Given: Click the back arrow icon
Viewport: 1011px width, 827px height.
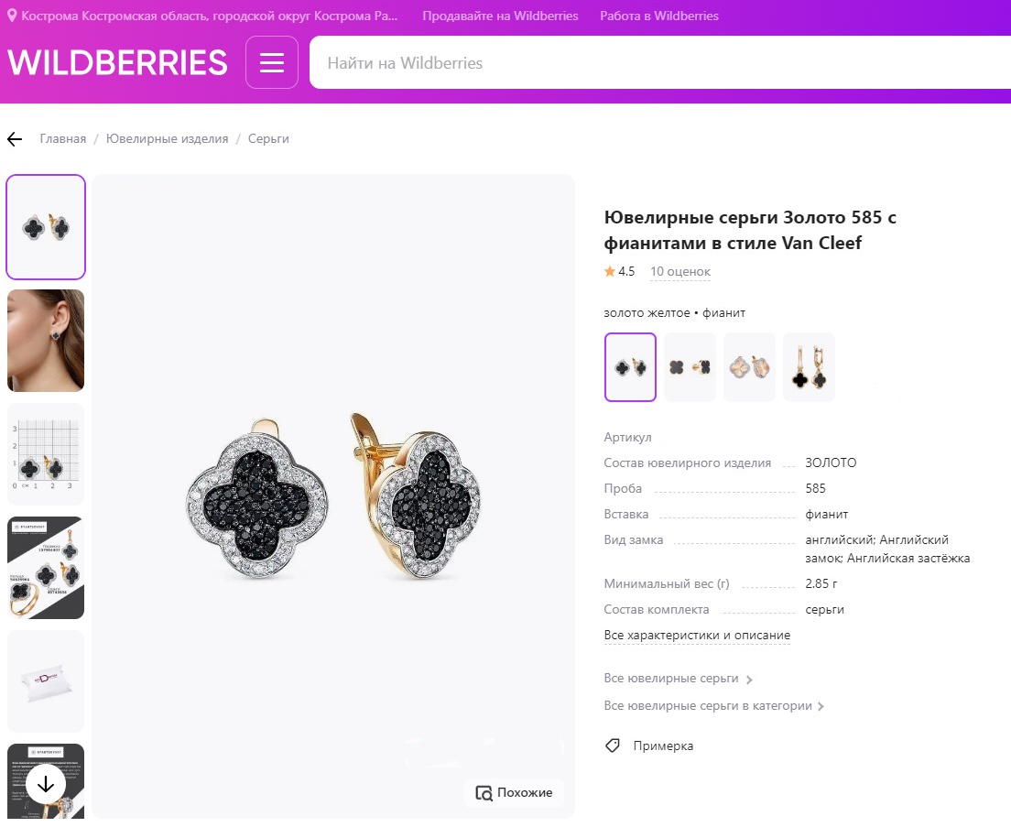Looking at the screenshot, I should point(15,139).
